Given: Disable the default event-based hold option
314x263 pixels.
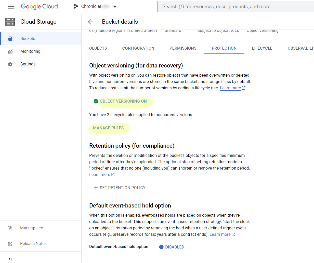Looking at the screenshot, I should click(172, 247).
